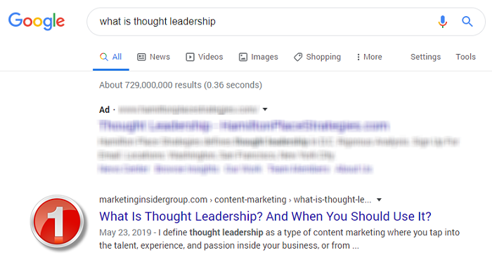Switch to the All results tab
Screen dimensions: 492x264
[111, 57]
